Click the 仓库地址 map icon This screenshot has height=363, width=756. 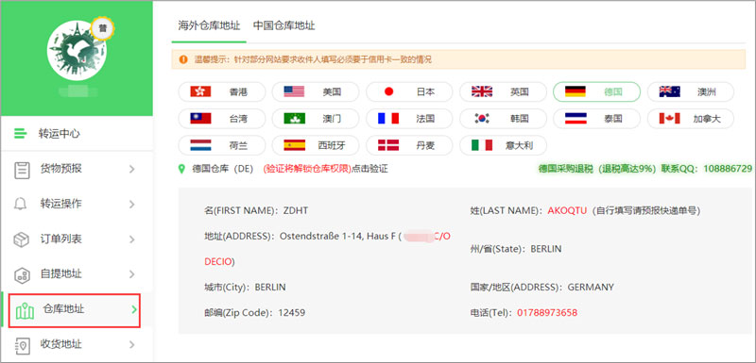point(26,310)
